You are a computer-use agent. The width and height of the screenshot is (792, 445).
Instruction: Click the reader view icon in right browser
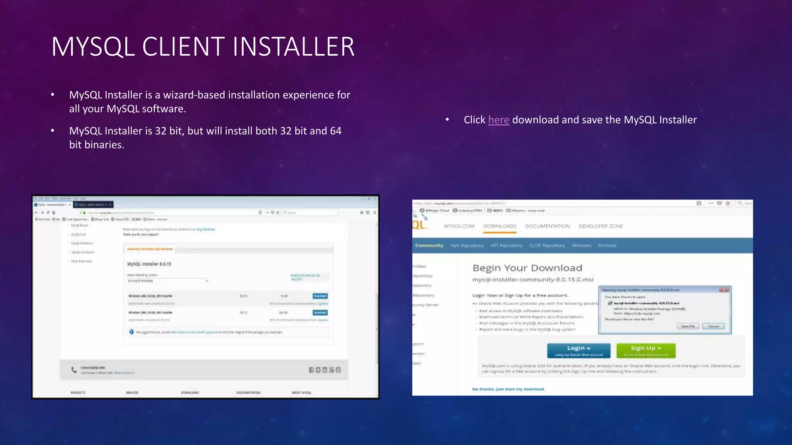tap(698, 203)
